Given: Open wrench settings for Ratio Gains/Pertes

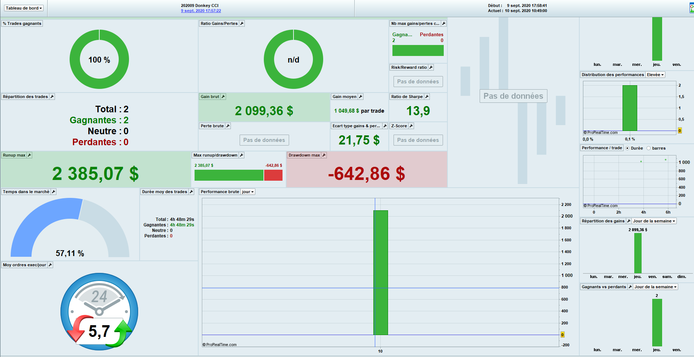Looking at the screenshot, I should click(242, 23).
